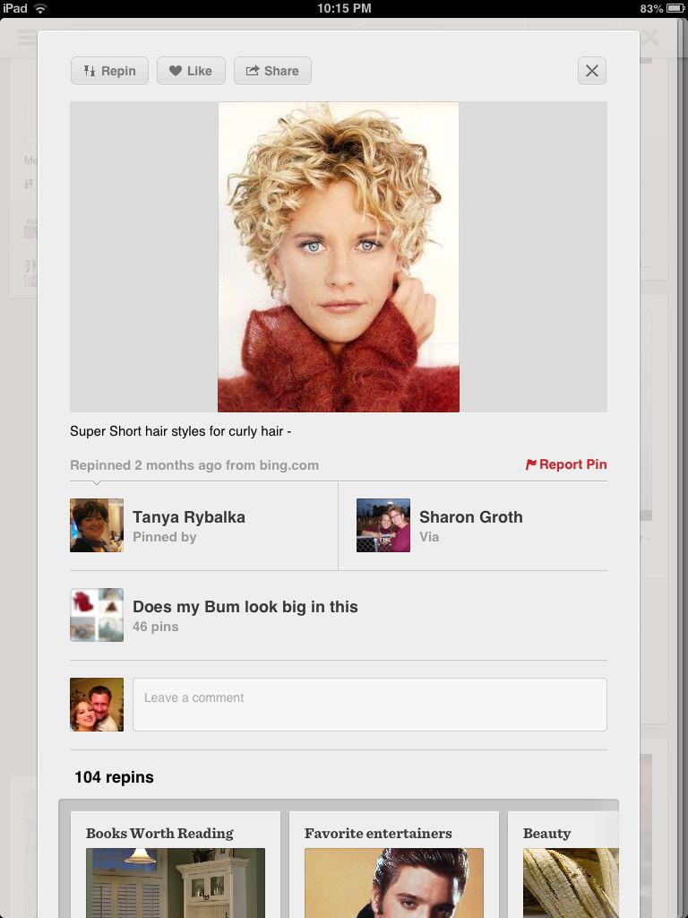Tap the battery indicator in status bar
The height and width of the screenshot is (918, 688).
coord(675,8)
